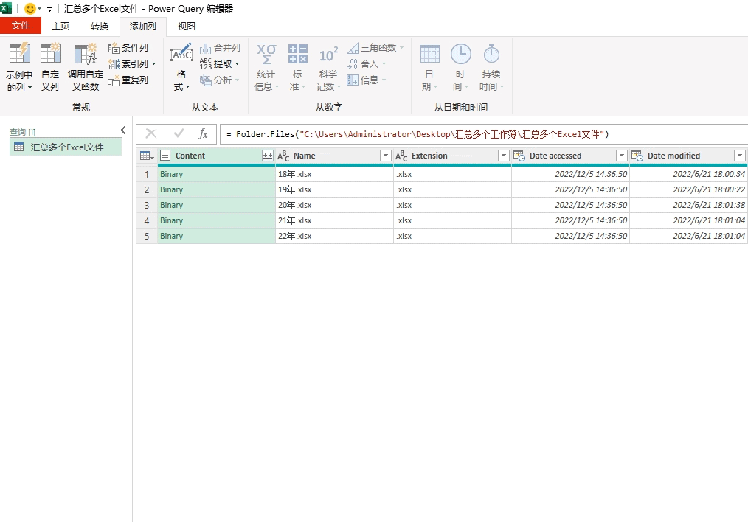Click the combine files icon in Content header
Screen dimensions: 748x522
268,156
